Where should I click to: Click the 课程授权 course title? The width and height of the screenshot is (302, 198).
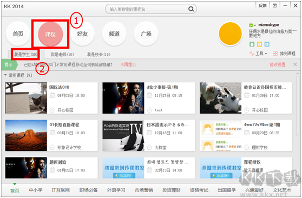point(252,162)
